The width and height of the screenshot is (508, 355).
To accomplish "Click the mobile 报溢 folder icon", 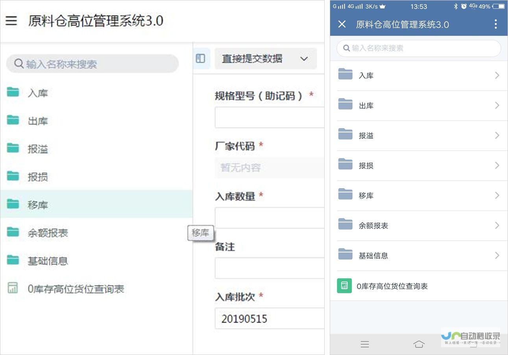I will click(x=345, y=134).
